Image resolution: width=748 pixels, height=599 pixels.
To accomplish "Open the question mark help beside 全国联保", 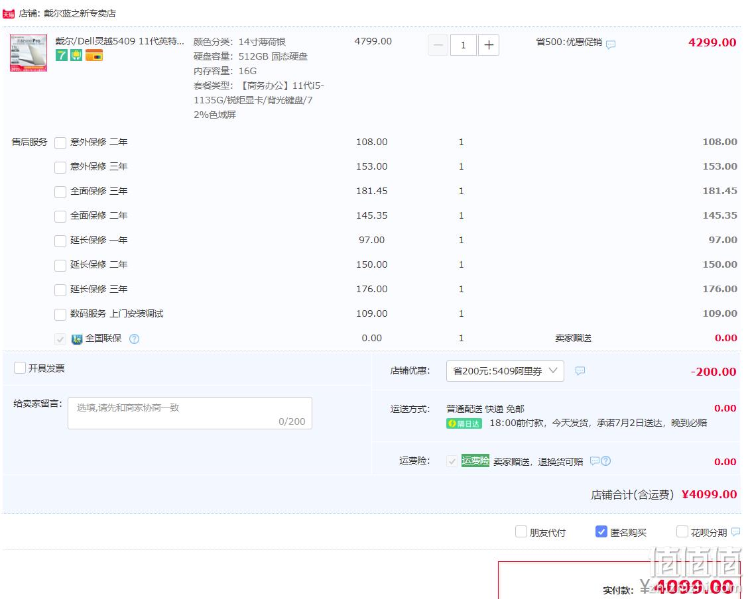I will [x=135, y=339].
